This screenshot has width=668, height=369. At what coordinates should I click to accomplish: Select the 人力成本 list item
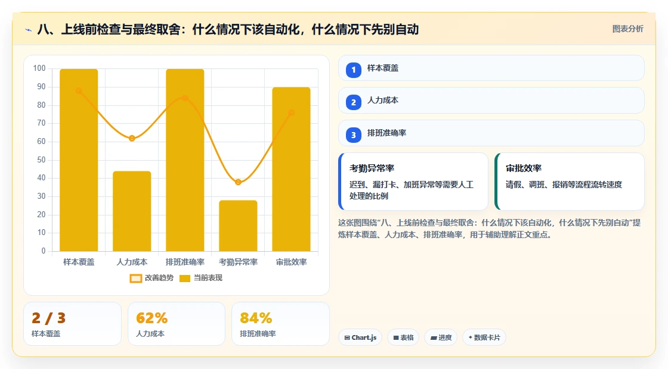[491, 101]
